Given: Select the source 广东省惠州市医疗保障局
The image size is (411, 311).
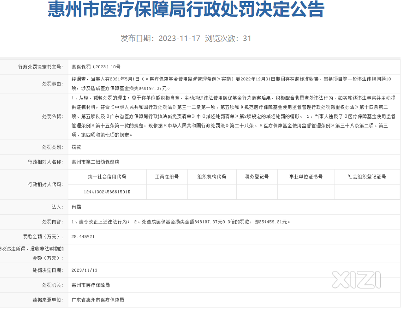Looking at the screenshot, I should point(98,300).
